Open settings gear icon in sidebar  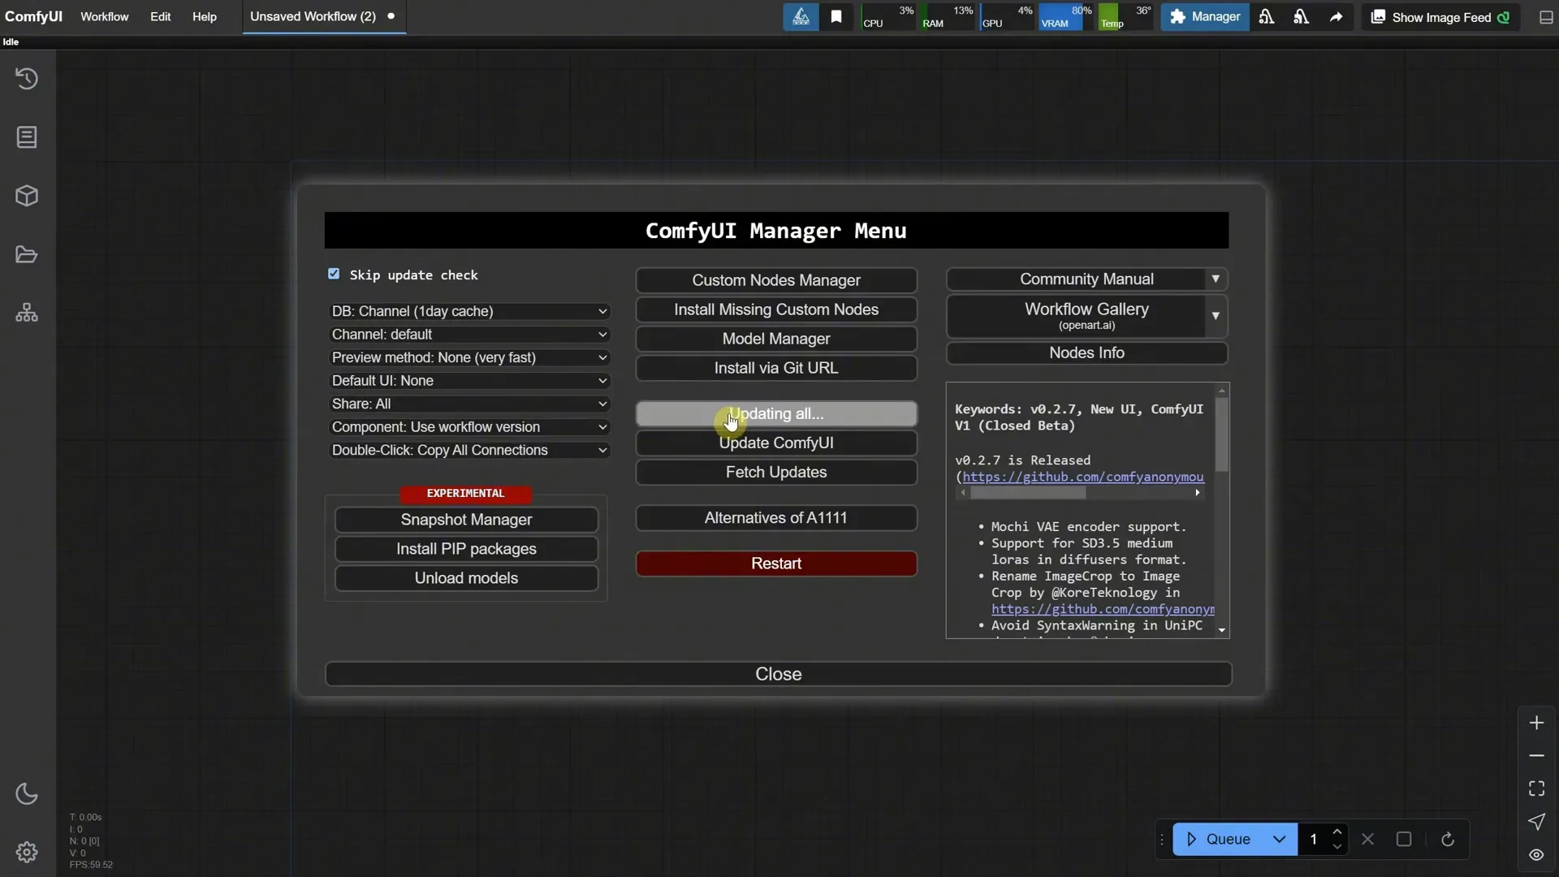[x=27, y=852]
